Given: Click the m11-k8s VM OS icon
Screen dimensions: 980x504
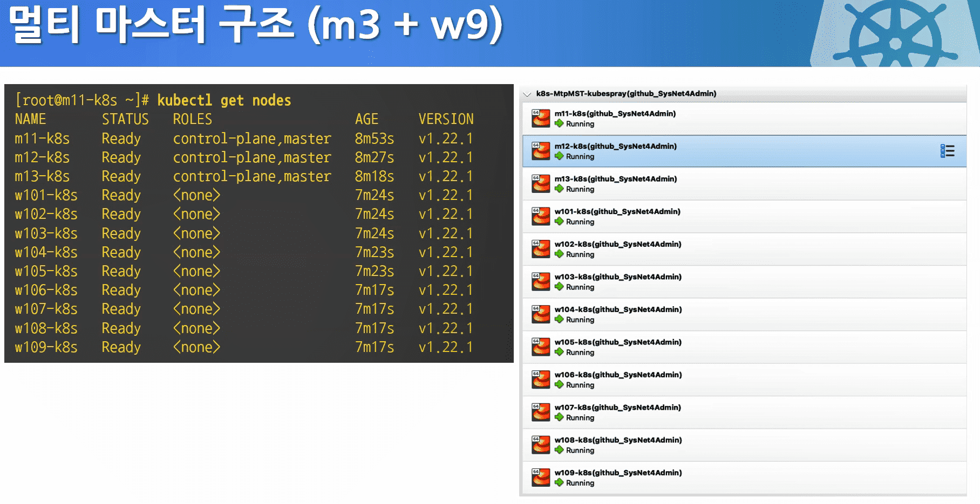Looking at the screenshot, I should (x=541, y=119).
